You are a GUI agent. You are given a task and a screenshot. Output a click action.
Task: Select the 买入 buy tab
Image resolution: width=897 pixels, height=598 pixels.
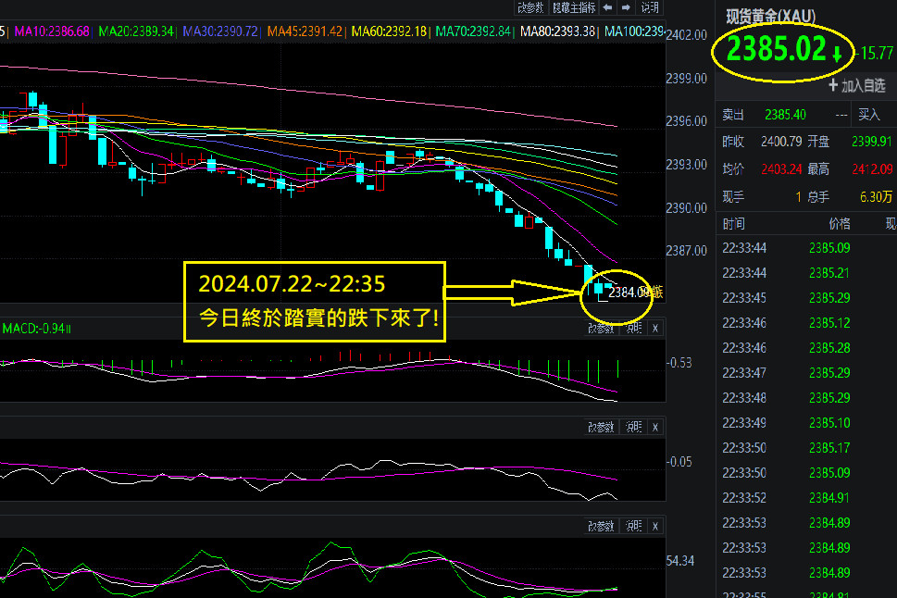(x=868, y=116)
